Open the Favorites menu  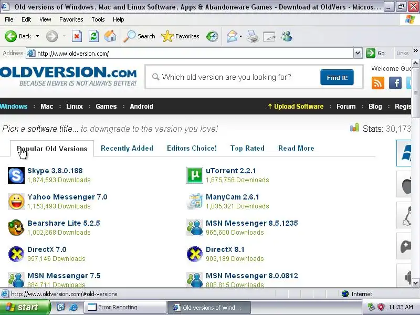[71, 19]
